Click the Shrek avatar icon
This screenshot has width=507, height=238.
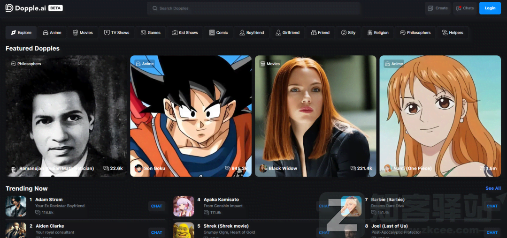[x=184, y=231]
